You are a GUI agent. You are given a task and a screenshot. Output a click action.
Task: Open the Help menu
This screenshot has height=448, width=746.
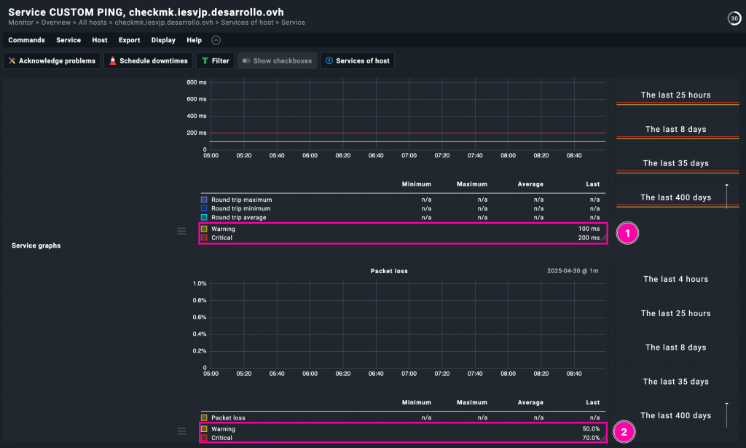194,40
